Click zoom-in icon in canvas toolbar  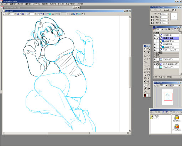pyautogui.click(x=4, y=14)
